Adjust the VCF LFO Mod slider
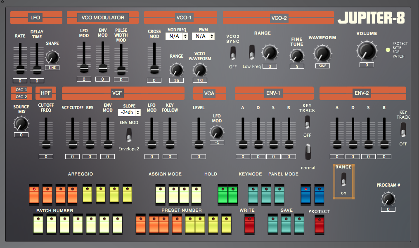The height and width of the screenshot is (248, 419). click(x=152, y=144)
